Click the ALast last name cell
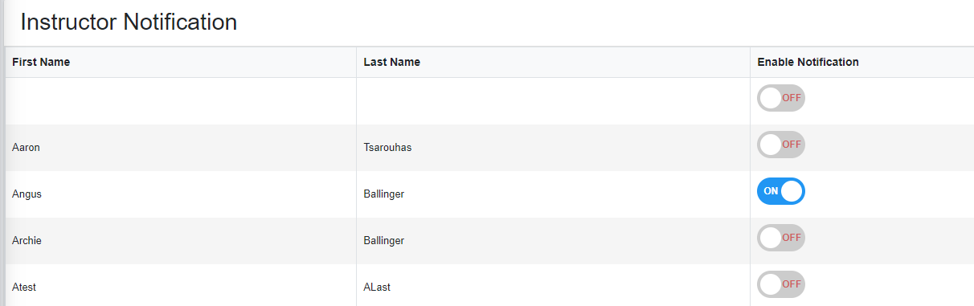Image resolution: width=974 pixels, height=306 pixels. 553,285
